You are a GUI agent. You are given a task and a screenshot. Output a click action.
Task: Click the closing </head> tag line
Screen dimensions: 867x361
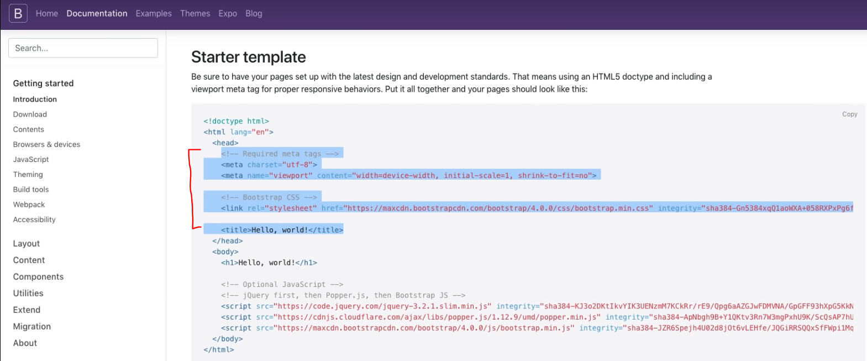tap(228, 241)
